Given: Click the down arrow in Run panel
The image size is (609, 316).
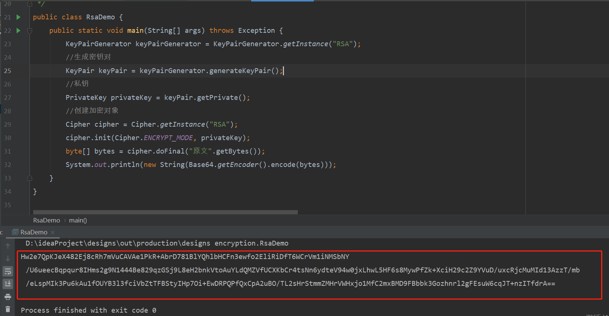Looking at the screenshot, I should coord(8,259).
